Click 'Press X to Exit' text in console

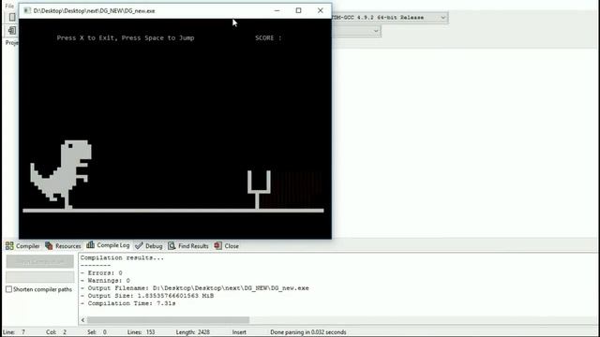[x=87, y=37]
